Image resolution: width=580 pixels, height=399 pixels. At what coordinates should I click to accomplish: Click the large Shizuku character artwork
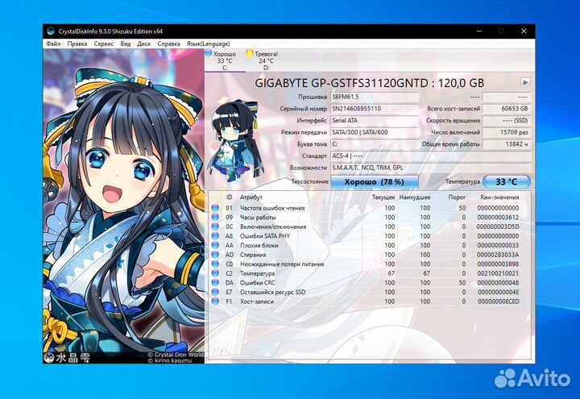[x=123, y=206]
